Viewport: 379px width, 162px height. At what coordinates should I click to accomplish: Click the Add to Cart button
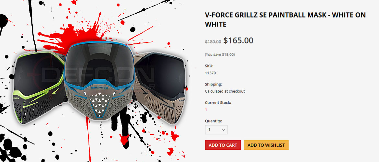(x=223, y=145)
